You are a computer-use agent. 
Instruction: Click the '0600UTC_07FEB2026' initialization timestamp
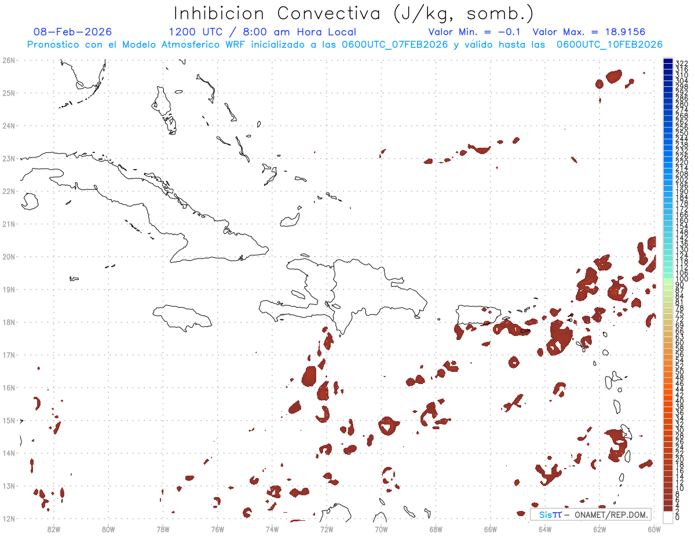[395, 45]
